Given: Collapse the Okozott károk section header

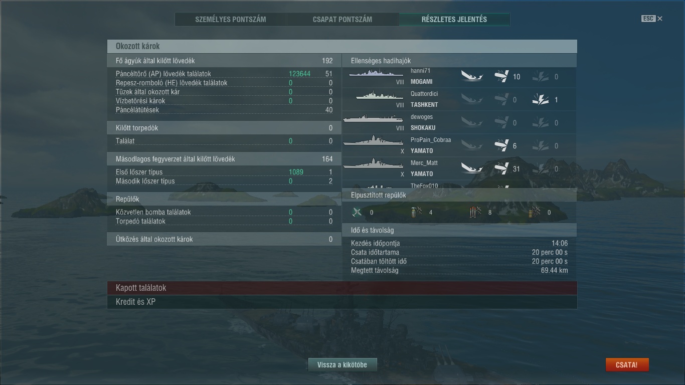Looking at the screenshot, I should (x=342, y=46).
